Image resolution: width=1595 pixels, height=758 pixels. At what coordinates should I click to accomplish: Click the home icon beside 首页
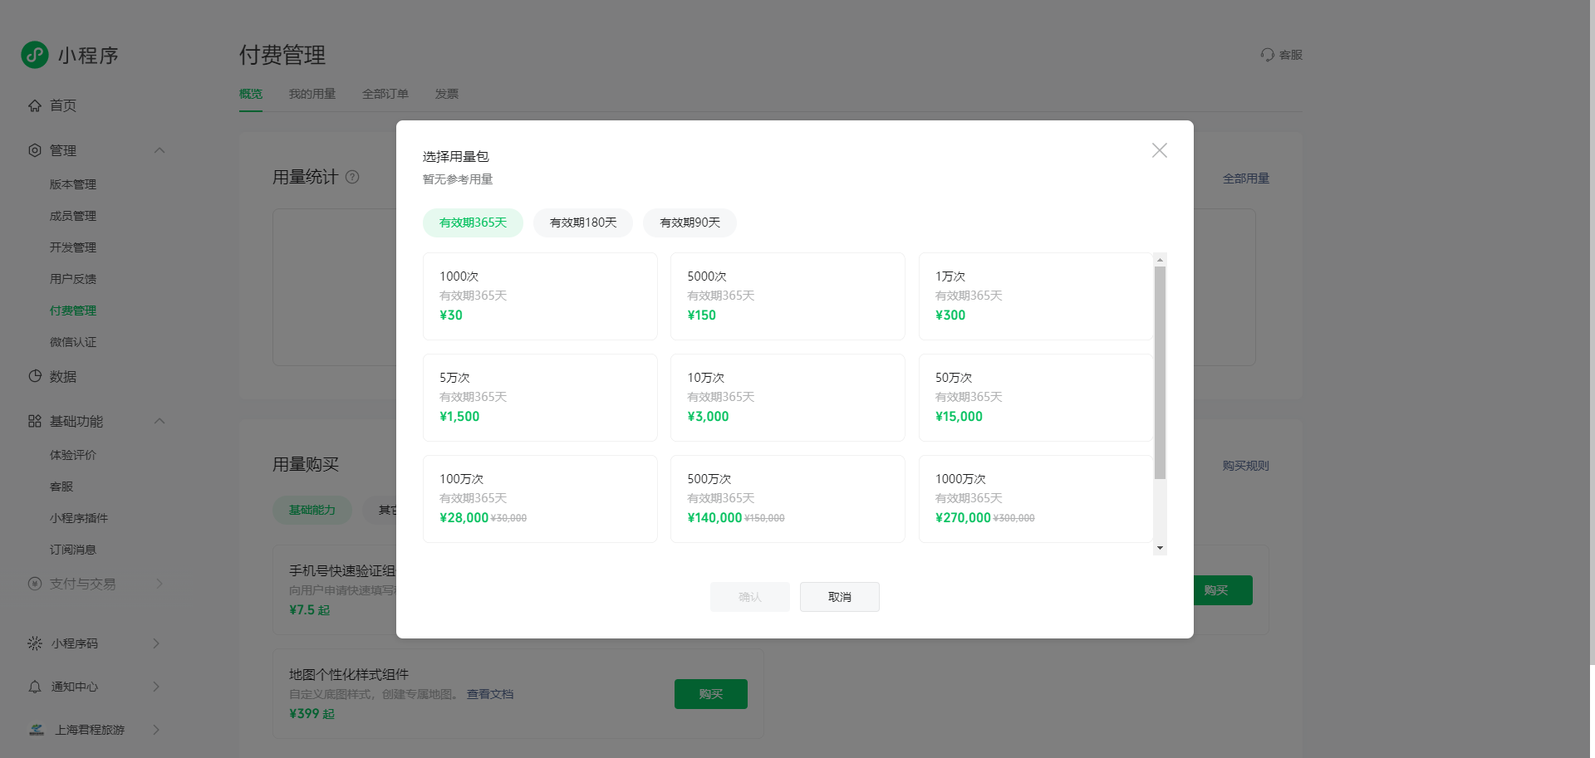click(x=35, y=105)
